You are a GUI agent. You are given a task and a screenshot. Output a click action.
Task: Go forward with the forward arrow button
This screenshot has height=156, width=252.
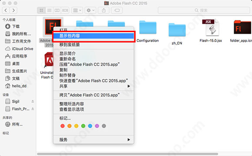tap(13, 10)
